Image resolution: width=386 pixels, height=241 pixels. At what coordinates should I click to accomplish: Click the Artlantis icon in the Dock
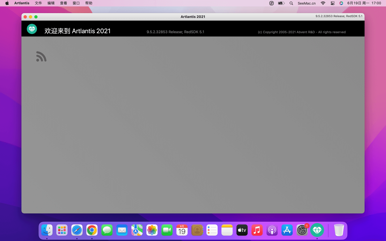[317, 230]
